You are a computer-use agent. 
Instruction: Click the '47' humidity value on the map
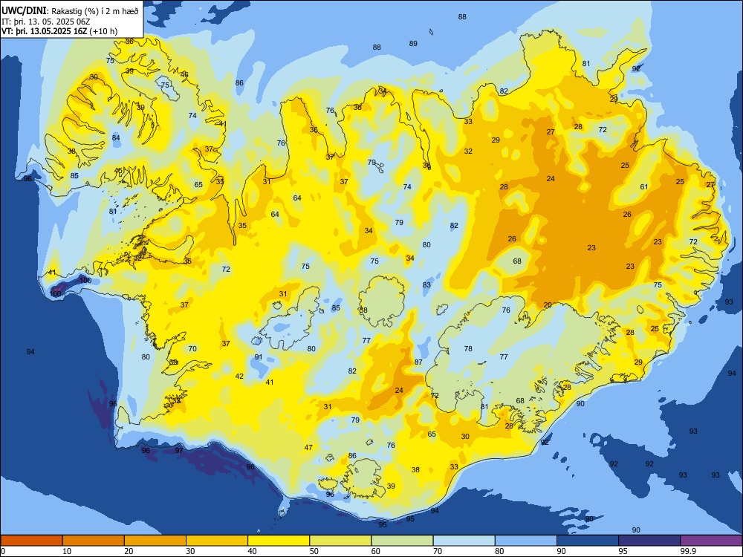(x=308, y=447)
